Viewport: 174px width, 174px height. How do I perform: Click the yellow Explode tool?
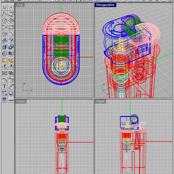[11, 60]
